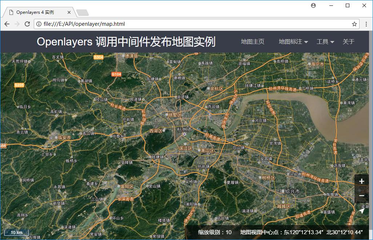373x240 pixels.
Task: Click the 德清县 county label
Action: [x=132, y=56]
